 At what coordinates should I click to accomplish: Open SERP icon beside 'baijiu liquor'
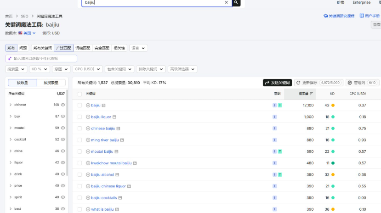(114, 117)
